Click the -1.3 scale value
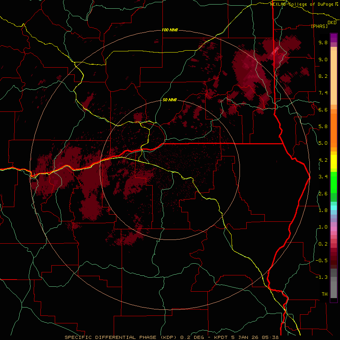 [321, 277]
